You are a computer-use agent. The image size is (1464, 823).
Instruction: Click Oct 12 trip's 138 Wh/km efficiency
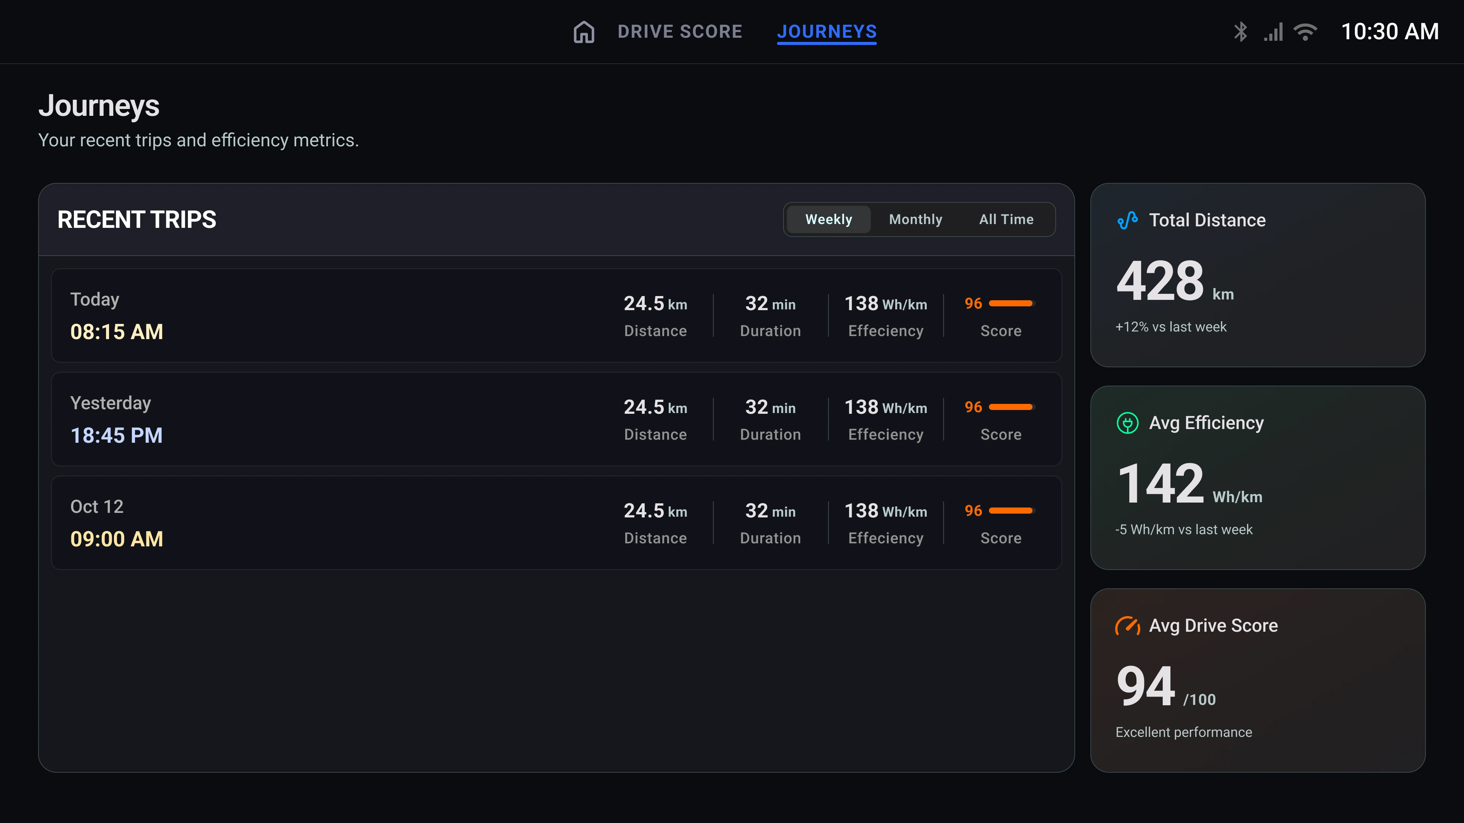(x=885, y=511)
